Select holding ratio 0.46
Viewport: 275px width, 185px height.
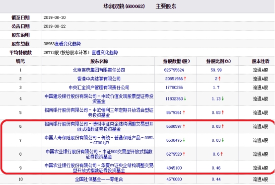click(x=216, y=168)
